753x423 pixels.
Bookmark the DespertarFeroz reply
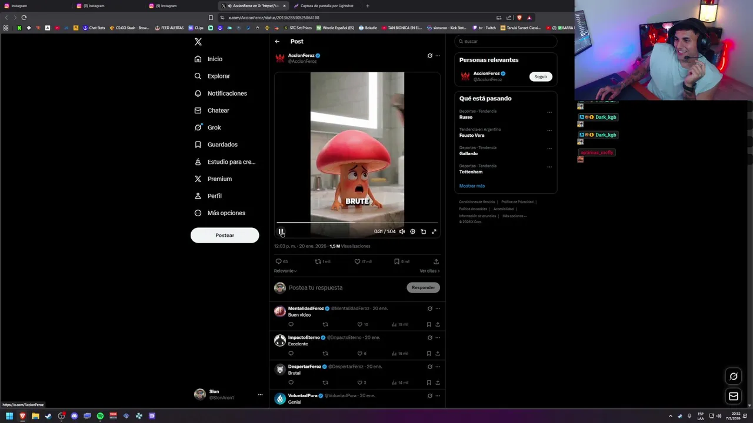(x=429, y=382)
